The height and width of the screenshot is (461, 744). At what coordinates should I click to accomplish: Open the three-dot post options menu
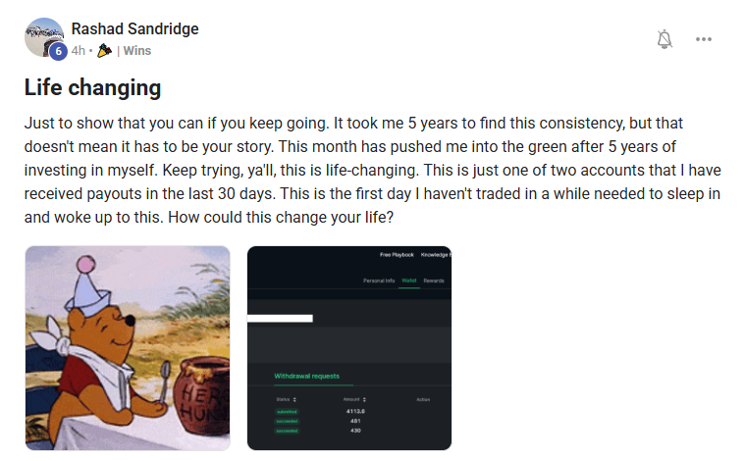(x=703, y=39)
